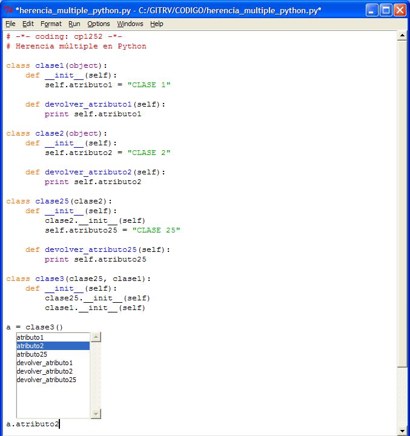Image resolution: width=410 pixels, height=436 pixels.
Task: Click the 'Herencia múltiple en Python' comment
Action: coord(76,46)
